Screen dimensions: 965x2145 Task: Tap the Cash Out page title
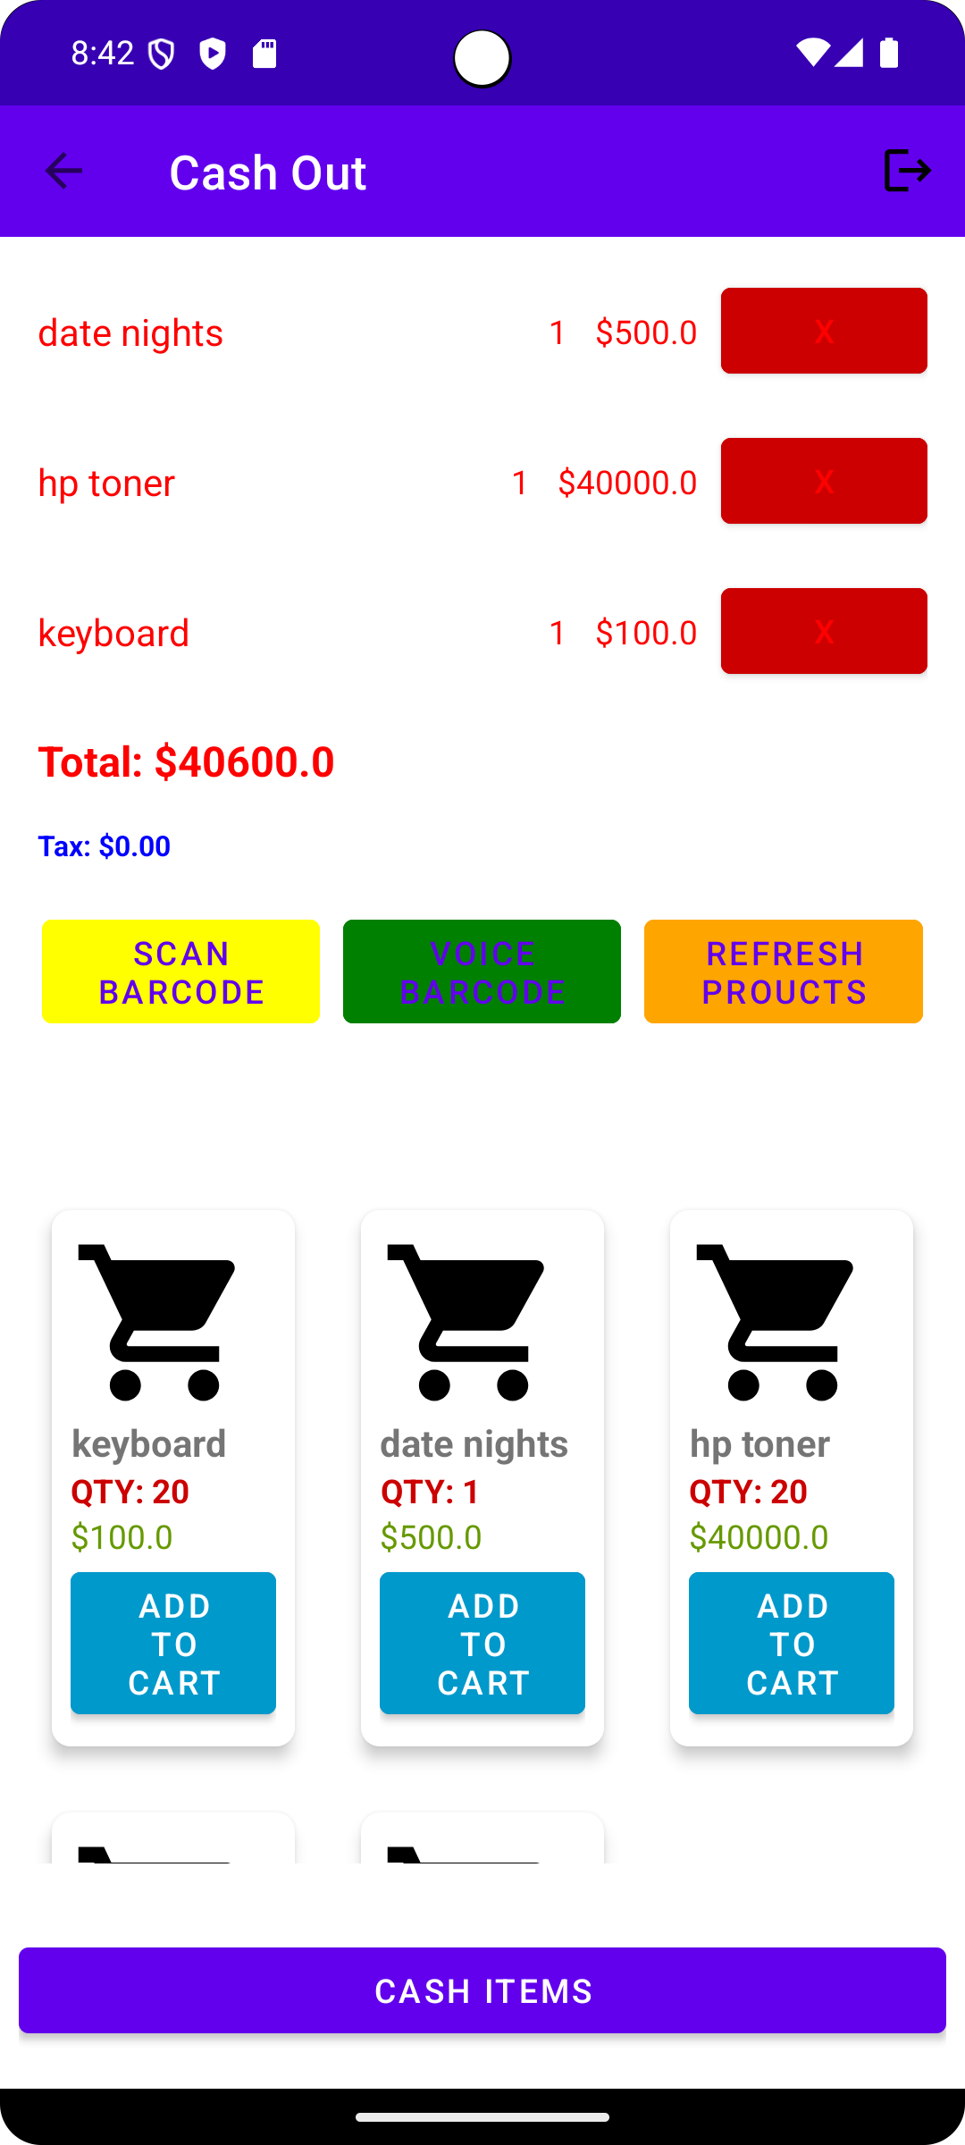pos(268,172)
